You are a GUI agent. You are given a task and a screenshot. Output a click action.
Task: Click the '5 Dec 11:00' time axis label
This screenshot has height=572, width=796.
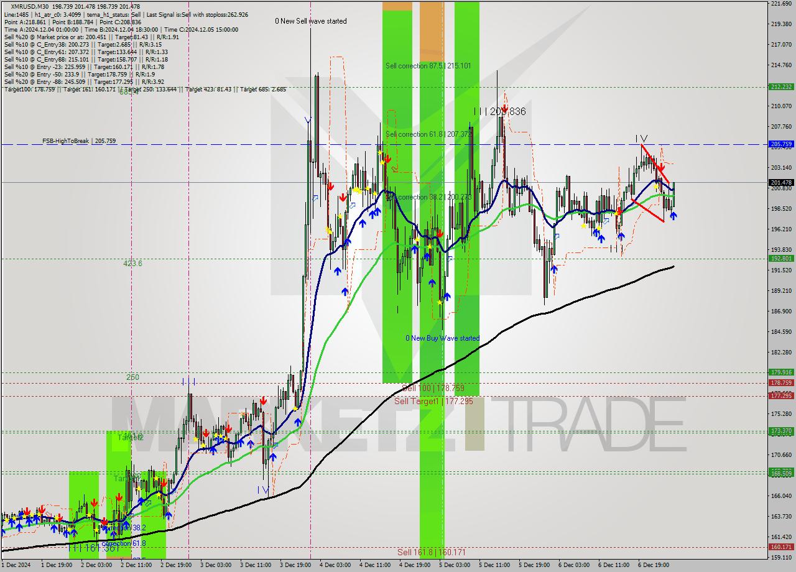click(x=494, y=565)
